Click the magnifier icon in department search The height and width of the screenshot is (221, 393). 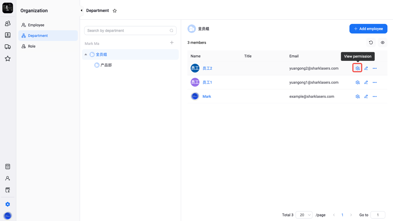pyautogui.click(x=172, y=30)
